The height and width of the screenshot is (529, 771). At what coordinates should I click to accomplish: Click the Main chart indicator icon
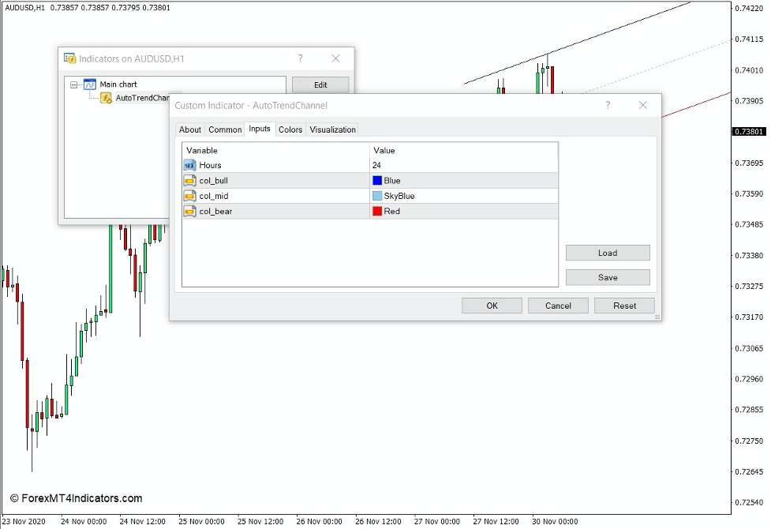click(89, 84)
